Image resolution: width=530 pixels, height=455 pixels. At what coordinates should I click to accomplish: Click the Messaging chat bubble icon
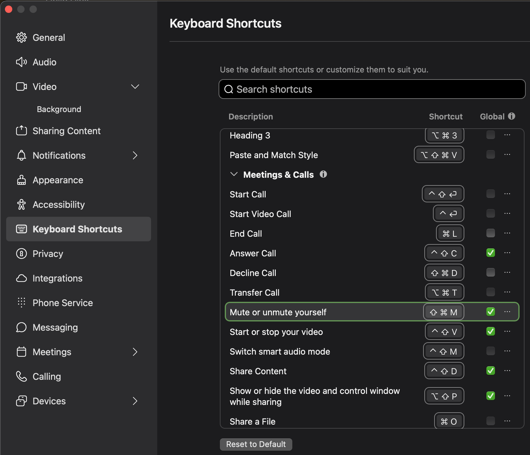click(21, 327)
